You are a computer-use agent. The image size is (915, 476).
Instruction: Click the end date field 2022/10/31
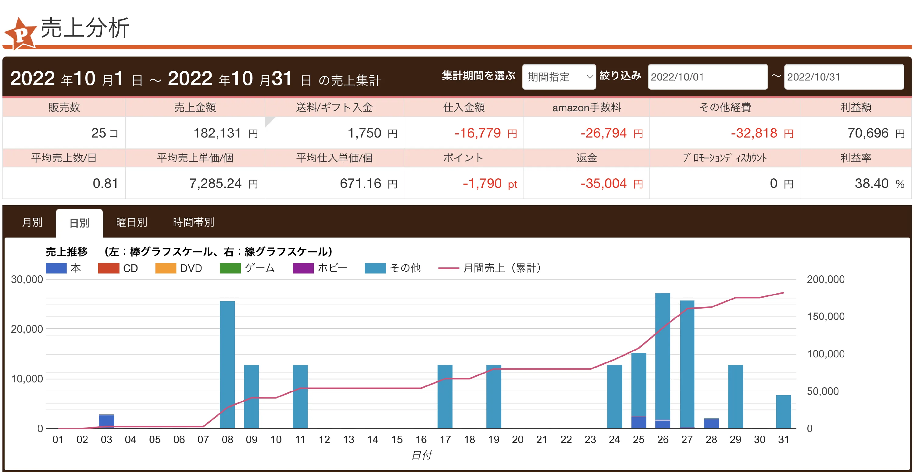[844, 77]
